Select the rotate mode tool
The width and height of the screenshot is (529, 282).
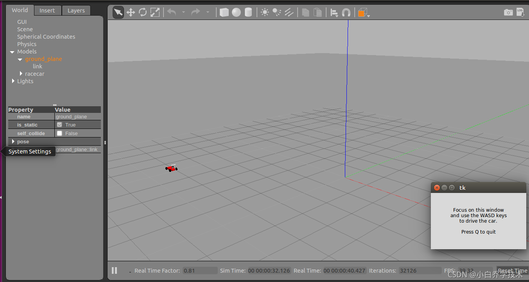143,12
